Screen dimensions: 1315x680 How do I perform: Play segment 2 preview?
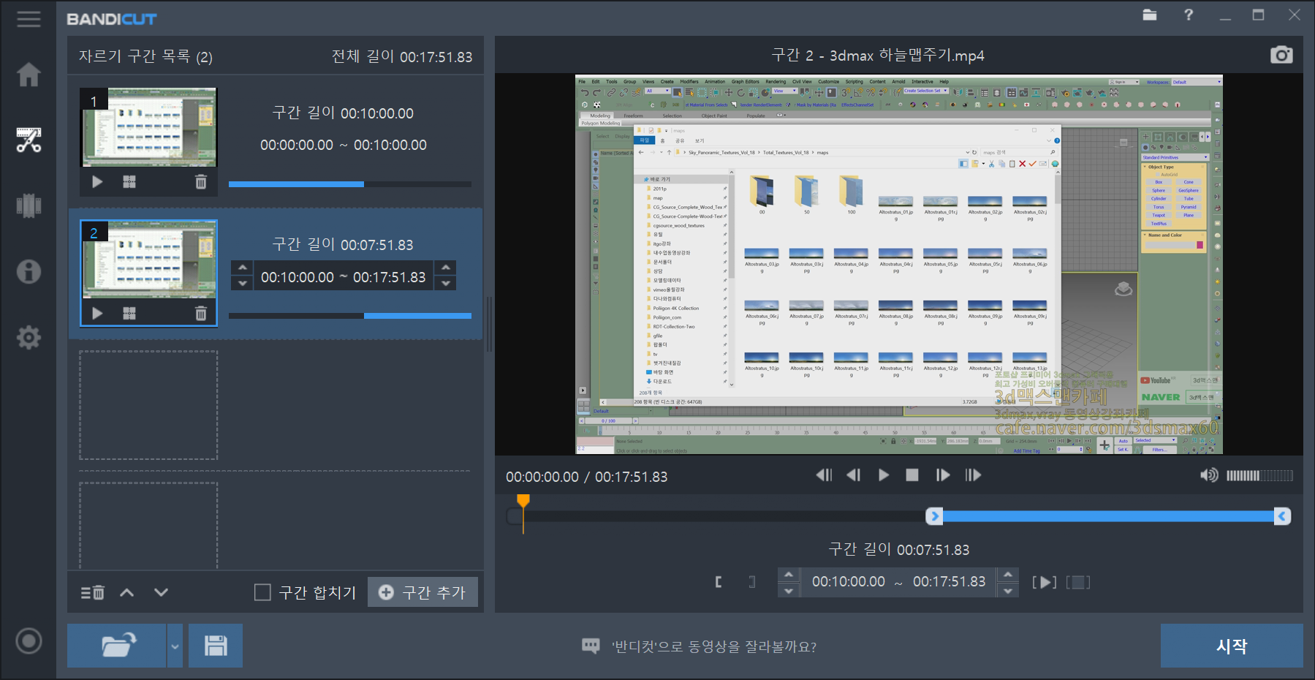pyautogui.click(x=97, y=314)
